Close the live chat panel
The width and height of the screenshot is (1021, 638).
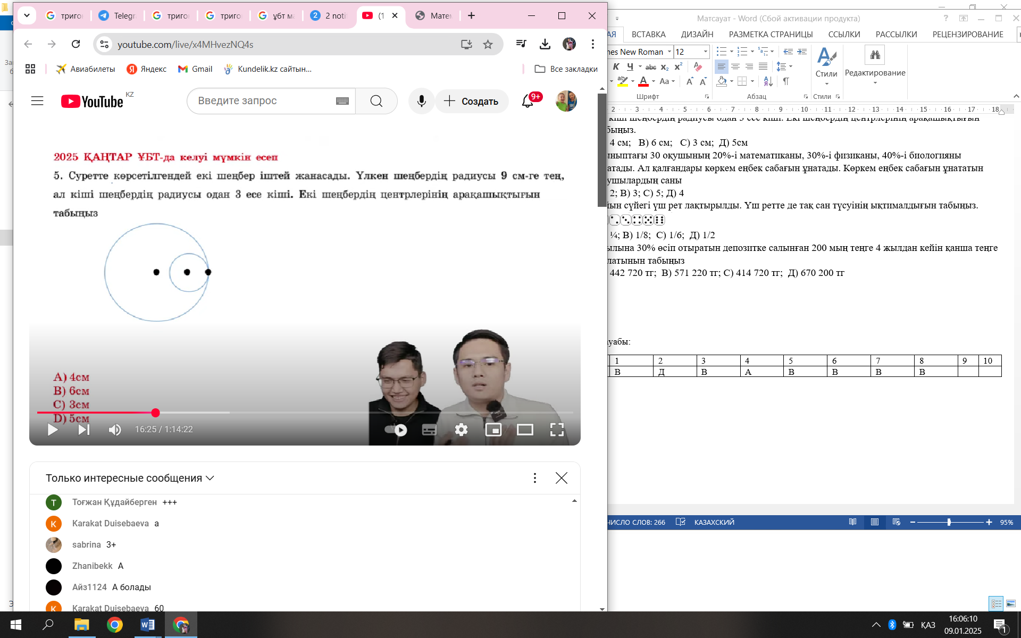561,478
